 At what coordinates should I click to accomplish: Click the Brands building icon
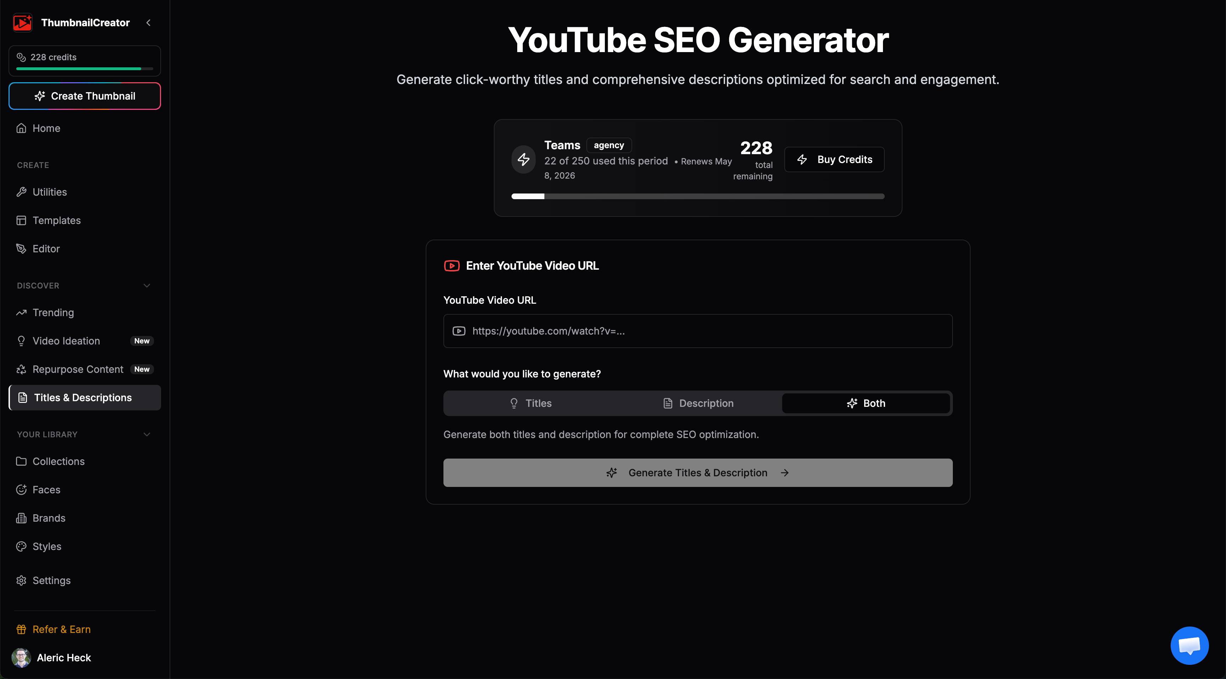click(21, 518)
